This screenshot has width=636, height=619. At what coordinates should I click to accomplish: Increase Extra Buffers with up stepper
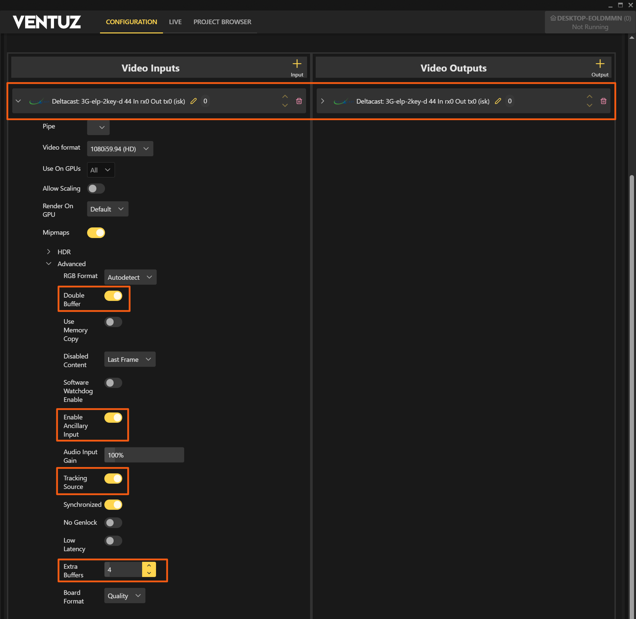(x=149, y=566)
